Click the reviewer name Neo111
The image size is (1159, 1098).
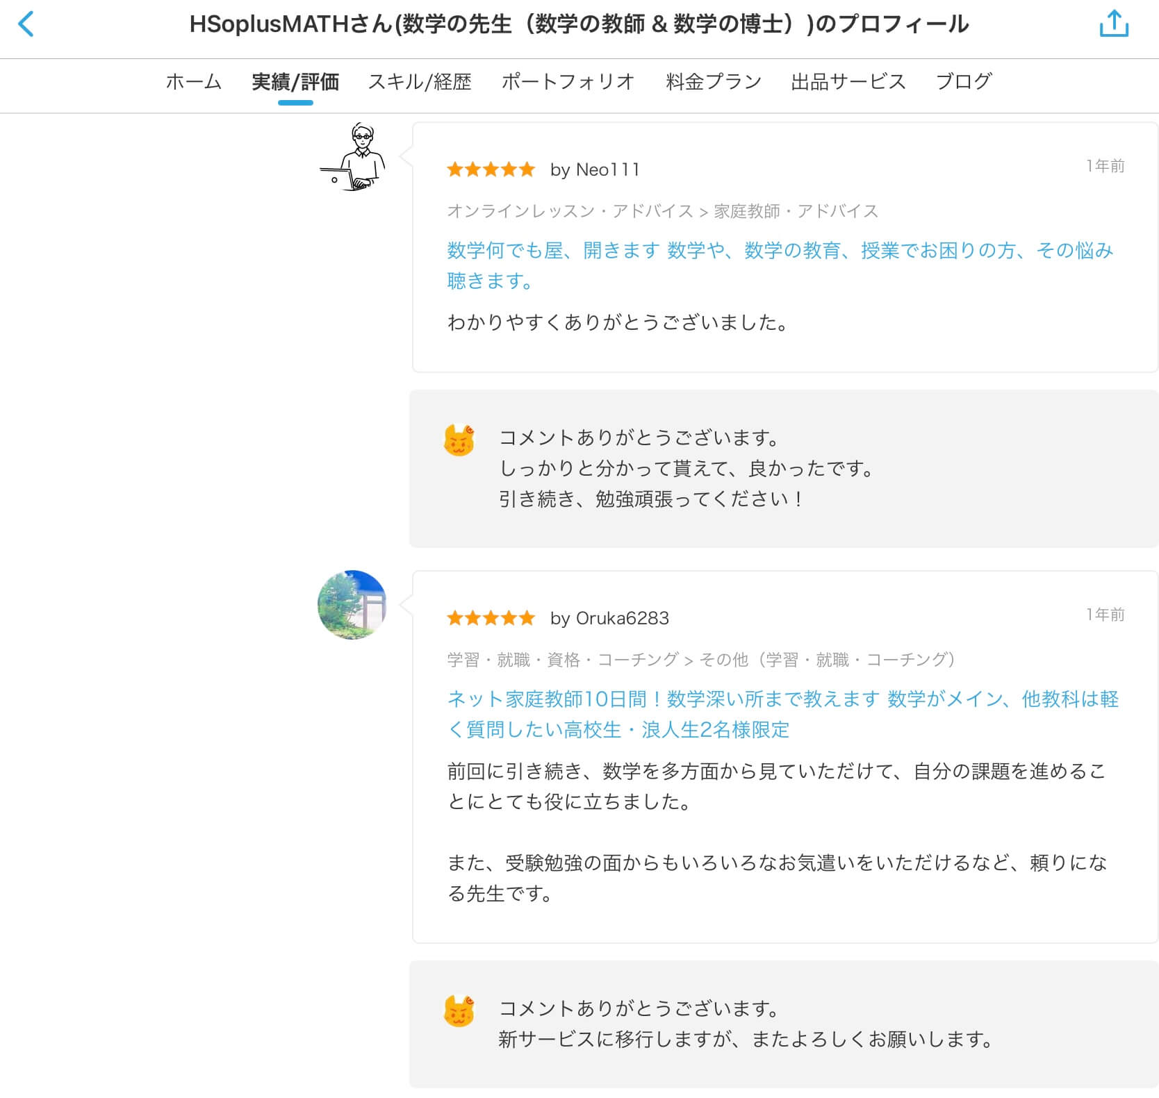coord(607,169)
